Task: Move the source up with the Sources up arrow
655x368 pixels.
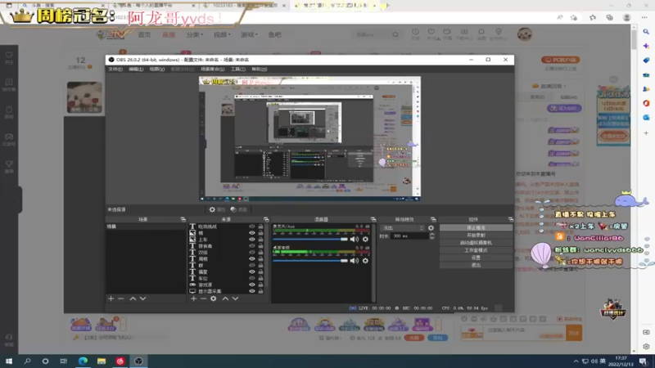Action: (x=225, y=298)
